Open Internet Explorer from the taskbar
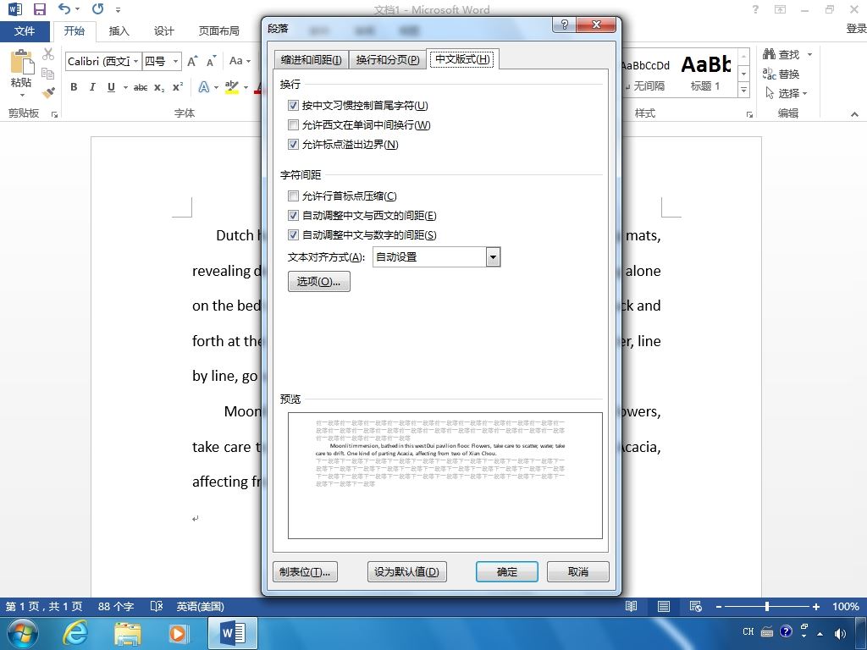The height and width of the screenshot is (650, 867). [x=75, y=632]
